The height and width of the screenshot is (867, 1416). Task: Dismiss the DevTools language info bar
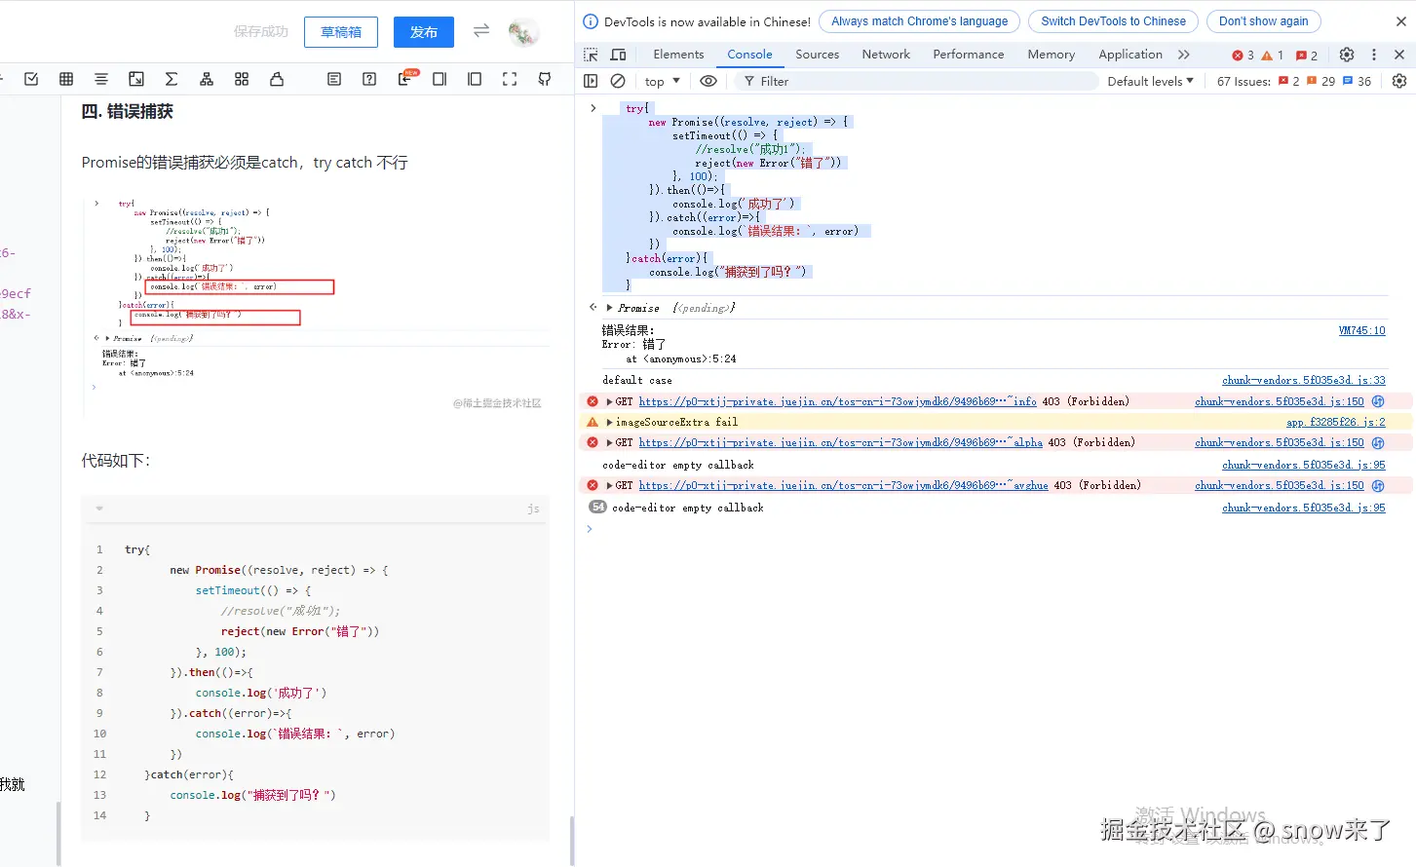click(1401, 21)
